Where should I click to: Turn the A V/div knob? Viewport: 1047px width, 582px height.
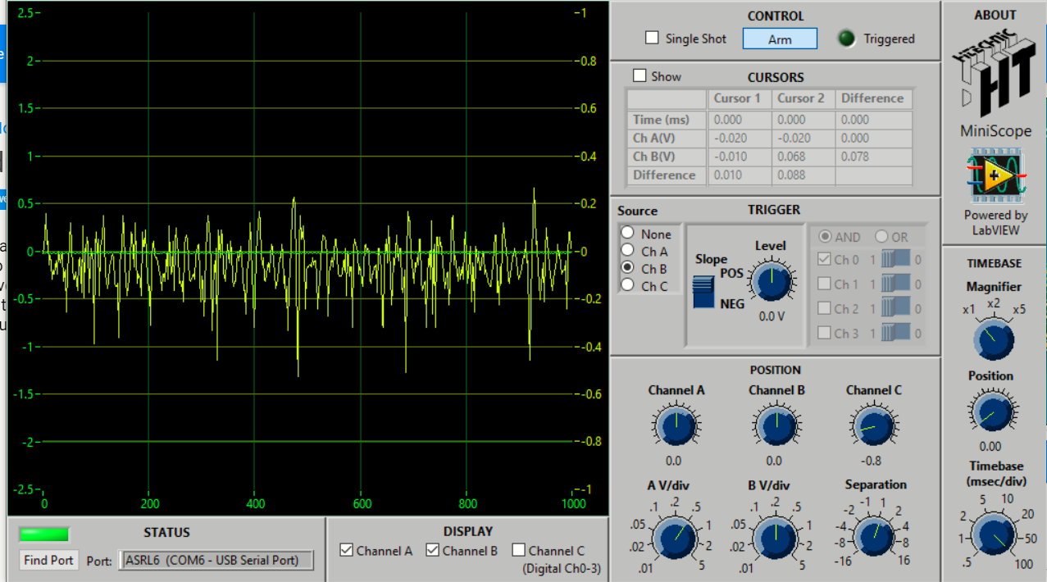(x=674, y=538)
